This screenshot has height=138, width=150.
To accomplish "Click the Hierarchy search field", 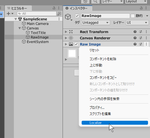I will point(37,14).
